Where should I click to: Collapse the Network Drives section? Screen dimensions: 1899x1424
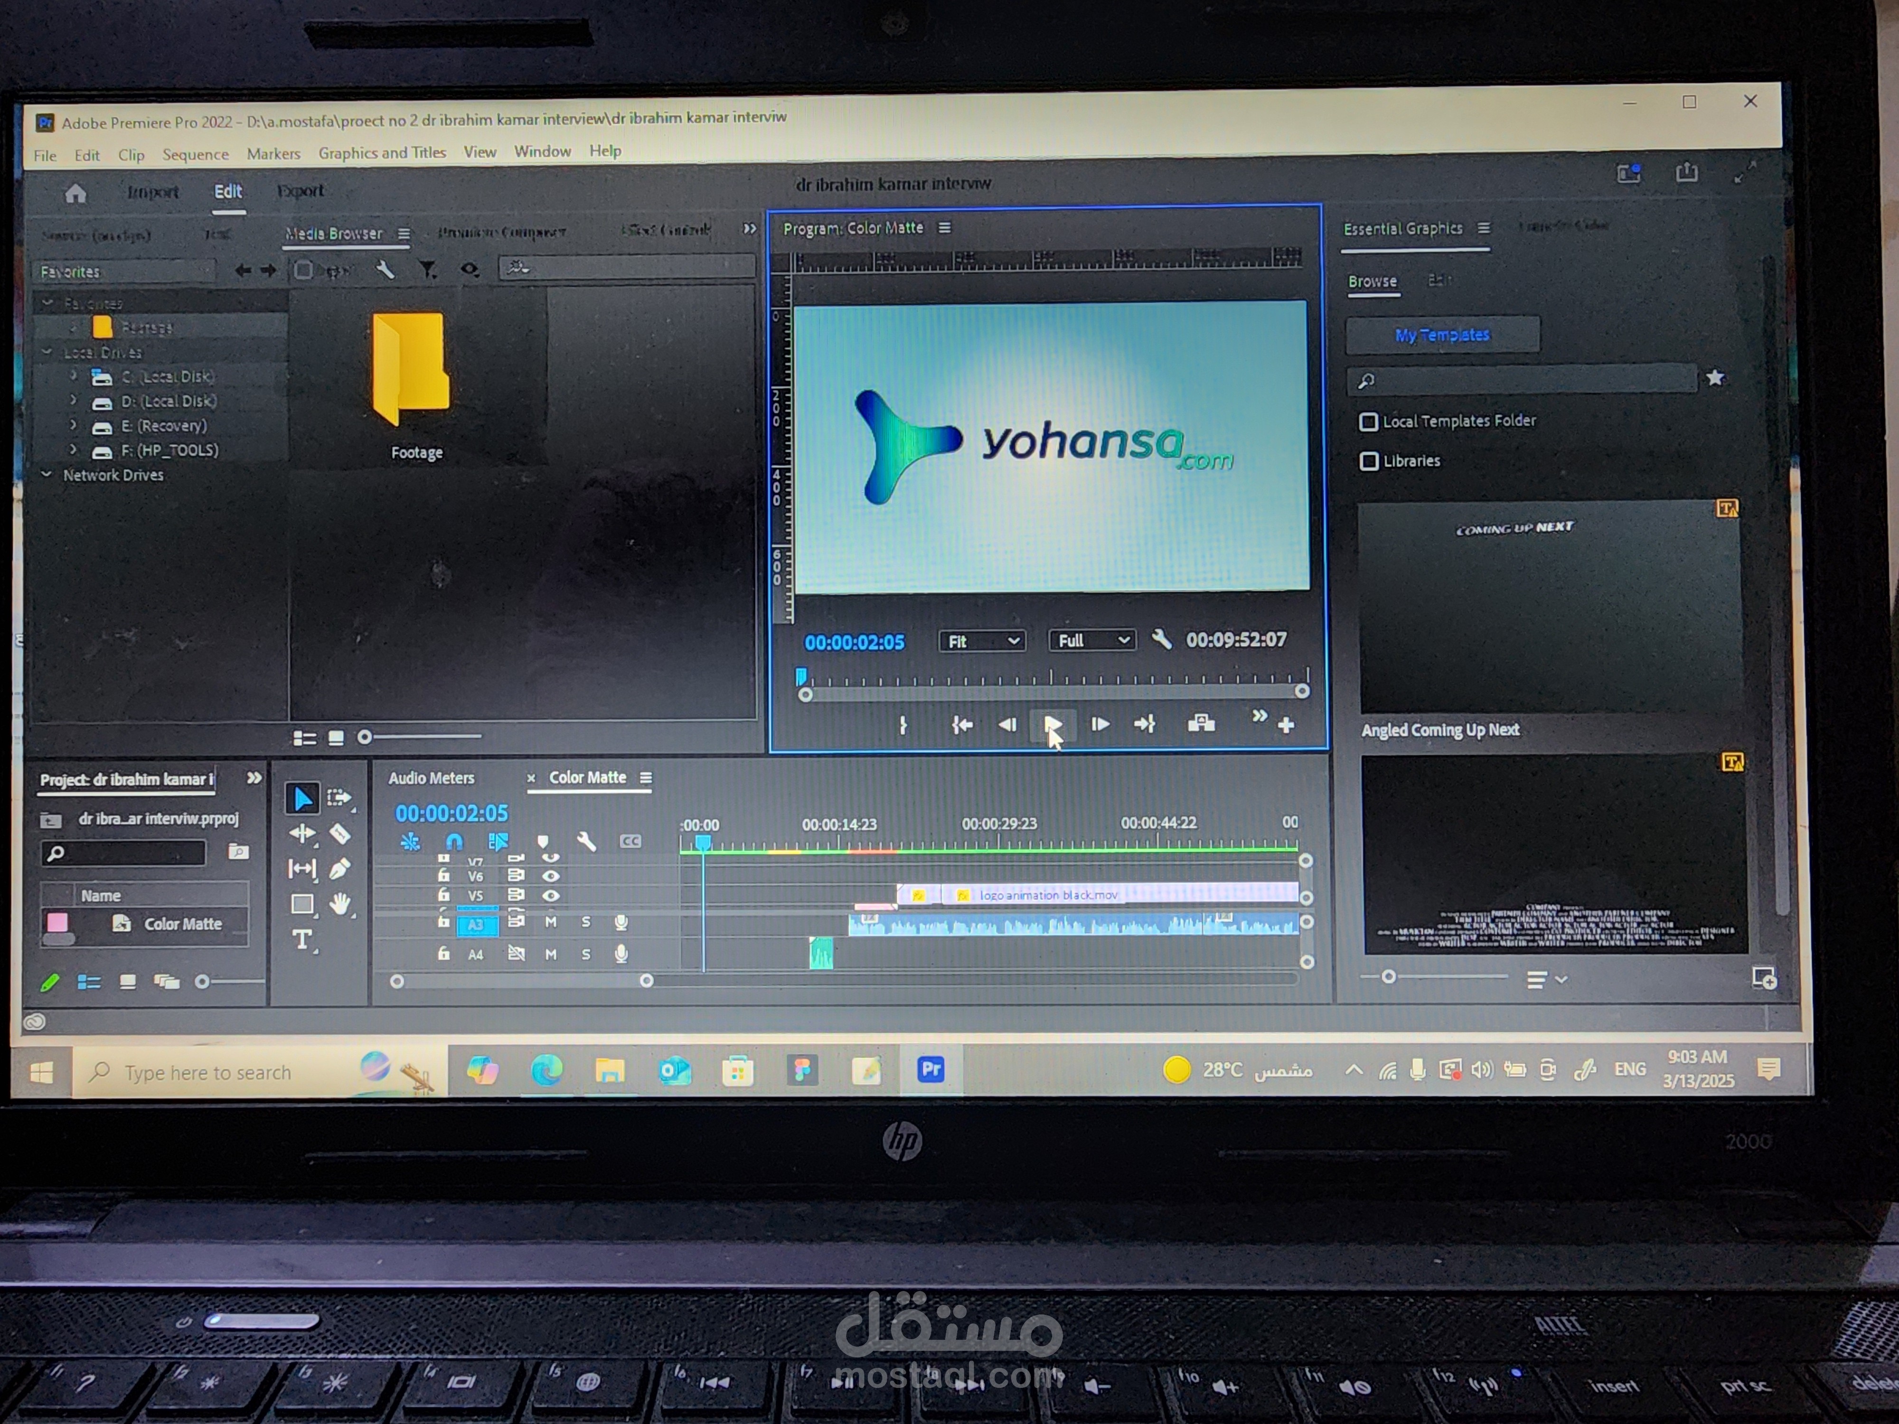point(47,475)
